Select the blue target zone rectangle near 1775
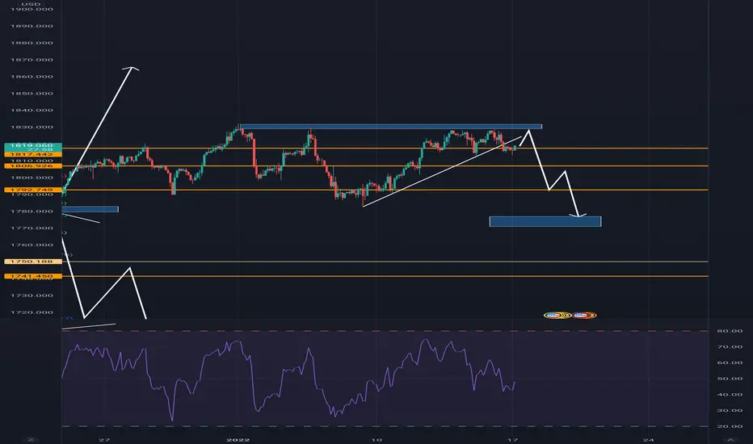The width and height of the screenshot is (753, 444). pos(545,222)
